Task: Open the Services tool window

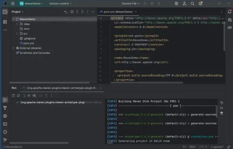Action: (x=5, y=116)
